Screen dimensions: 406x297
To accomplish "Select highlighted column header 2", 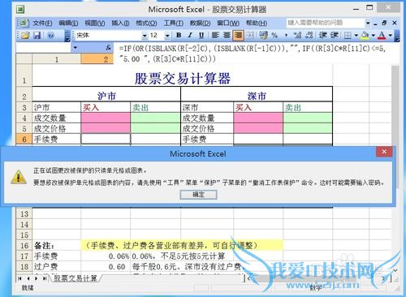I will coord(97,59).
